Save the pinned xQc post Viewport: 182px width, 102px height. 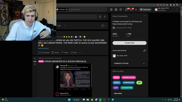74,52
